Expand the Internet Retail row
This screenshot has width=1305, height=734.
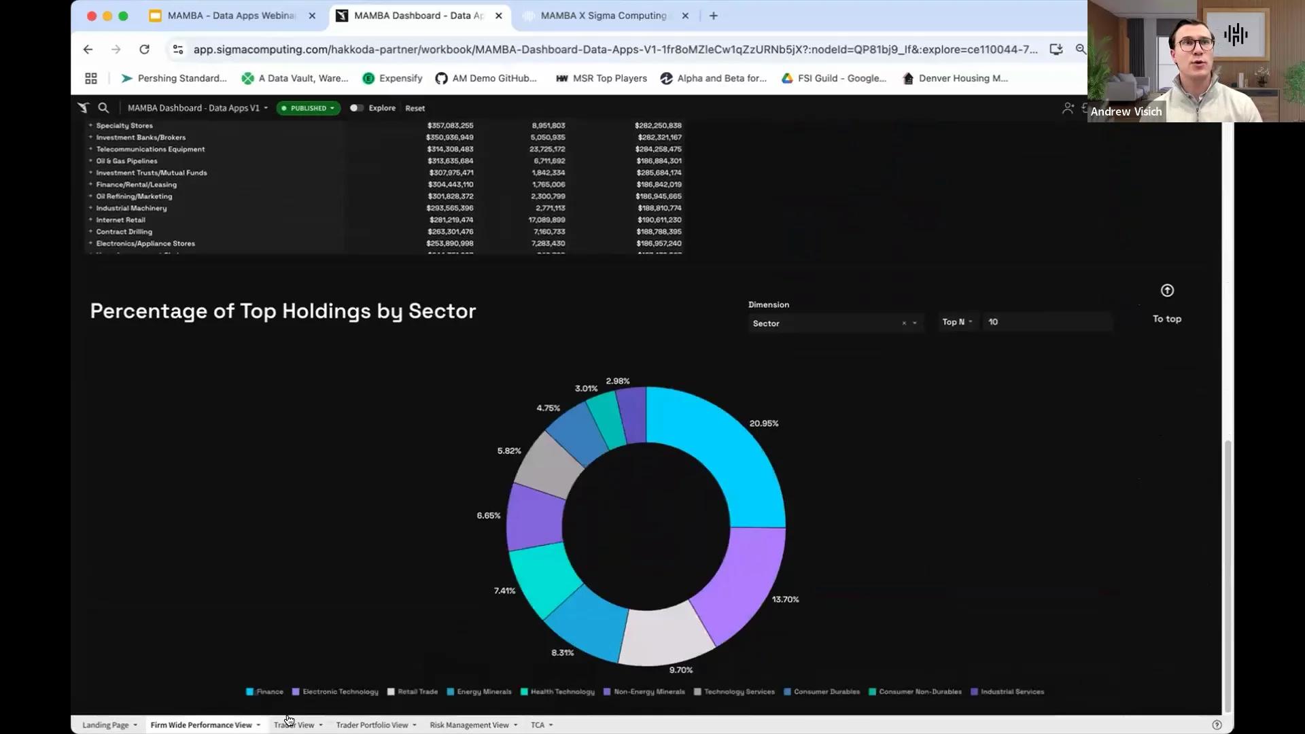90,220
